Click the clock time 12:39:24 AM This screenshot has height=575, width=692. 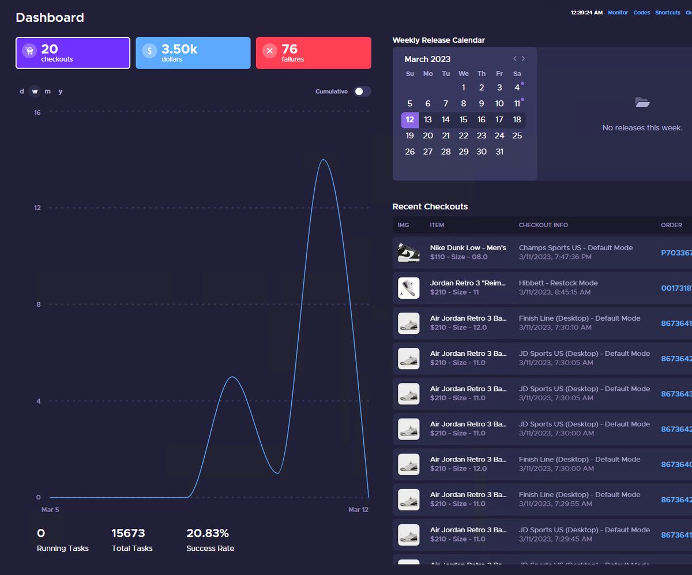coord(586,13)
